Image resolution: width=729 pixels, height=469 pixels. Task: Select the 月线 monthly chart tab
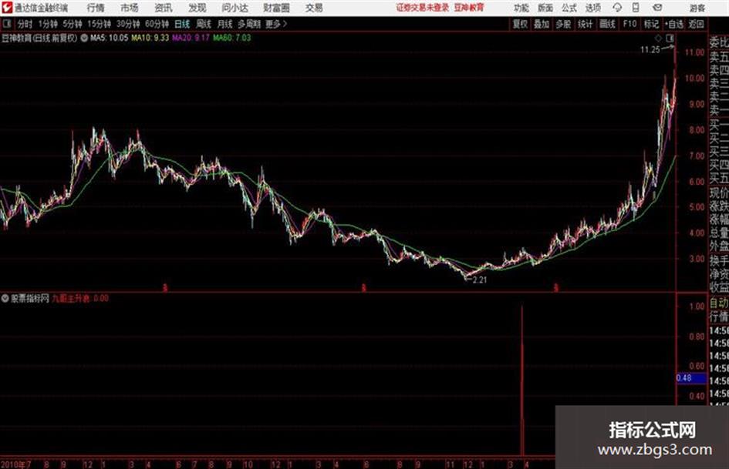click(x=225, y=24)
